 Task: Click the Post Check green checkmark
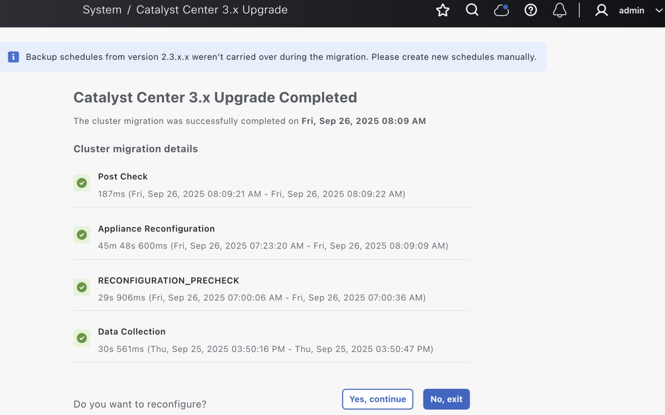click(82, 183)
